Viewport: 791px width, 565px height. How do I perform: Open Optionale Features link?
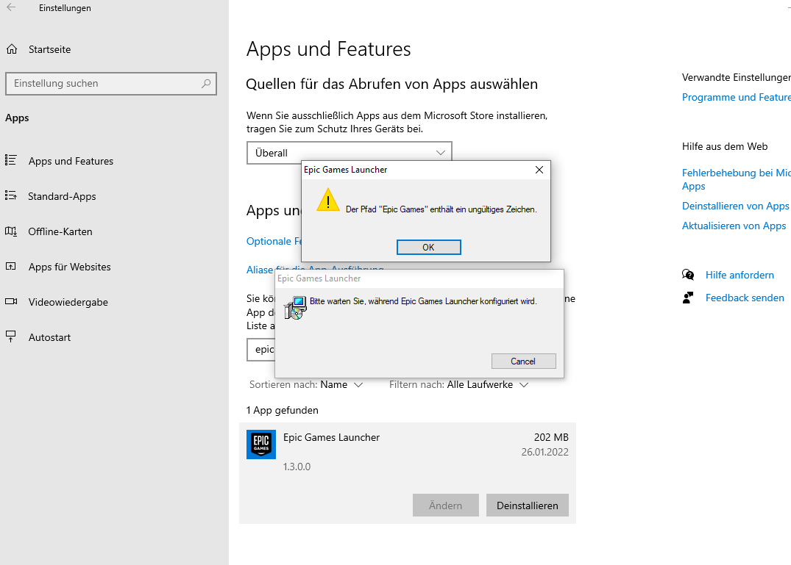click(274, 241)
